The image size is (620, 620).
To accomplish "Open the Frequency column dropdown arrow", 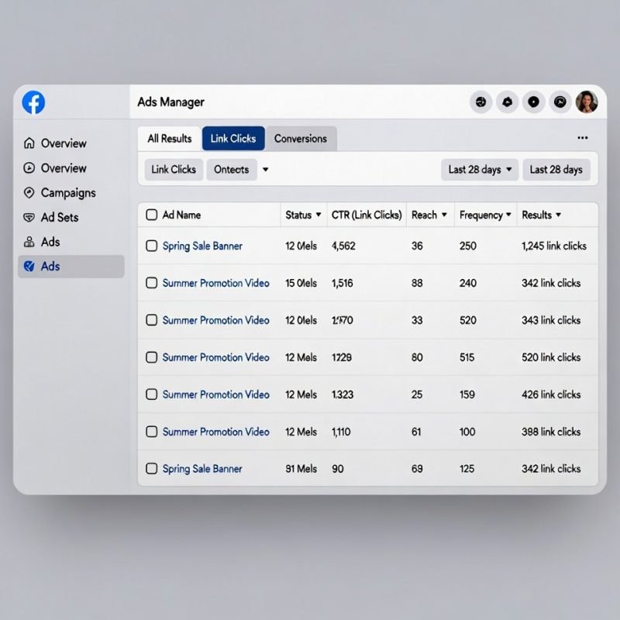I will click(508, 215).
